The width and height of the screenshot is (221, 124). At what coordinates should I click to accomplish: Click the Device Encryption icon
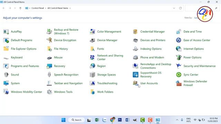click(x=49, y=40)
